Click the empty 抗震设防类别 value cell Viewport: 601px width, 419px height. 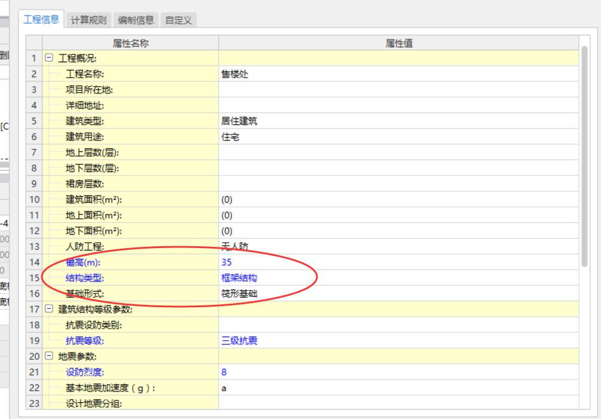[399, 325]
